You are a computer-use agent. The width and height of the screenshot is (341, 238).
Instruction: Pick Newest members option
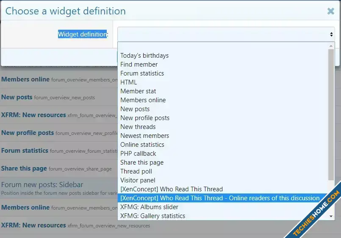223,136
